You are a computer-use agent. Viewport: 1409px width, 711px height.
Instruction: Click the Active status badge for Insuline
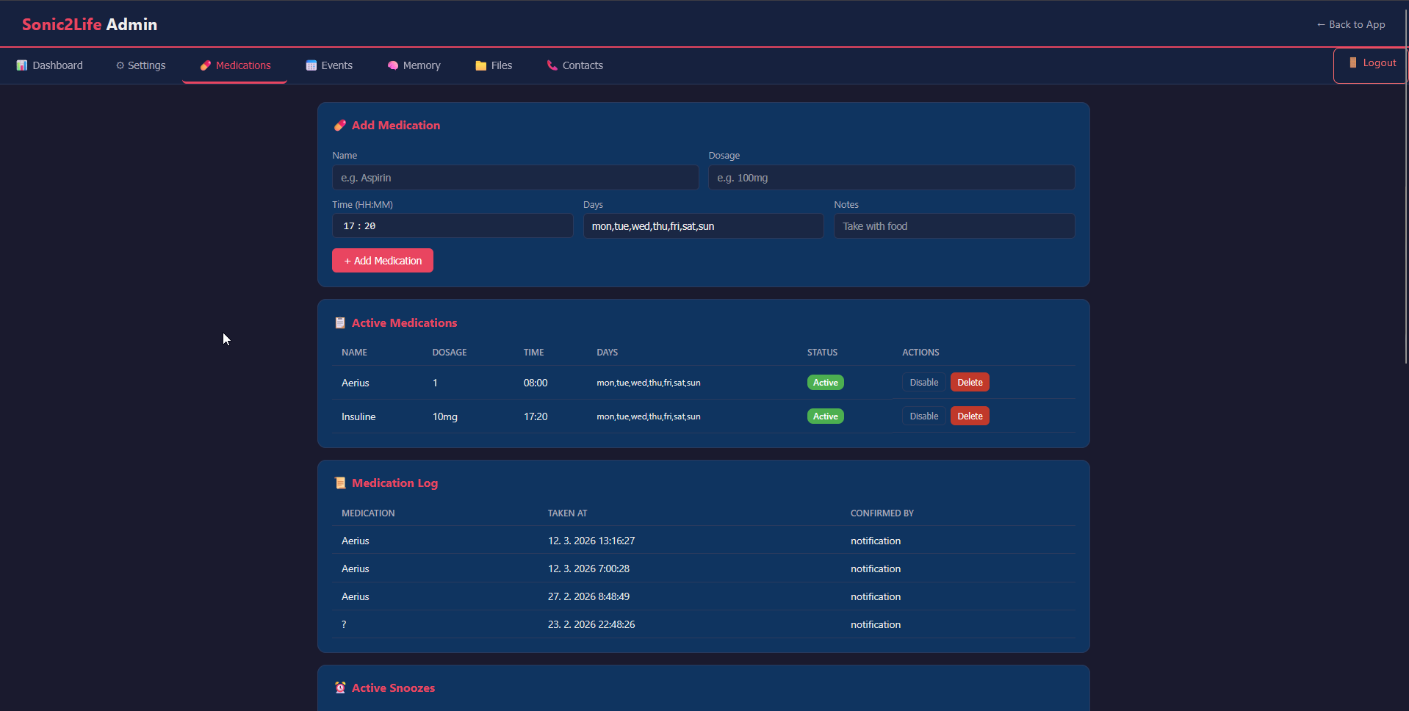[x=826, y=416]
